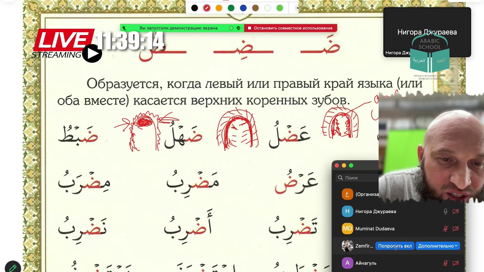Choose the light green annotation color
This screenshot has height=272, width=484.
point(280,8)
